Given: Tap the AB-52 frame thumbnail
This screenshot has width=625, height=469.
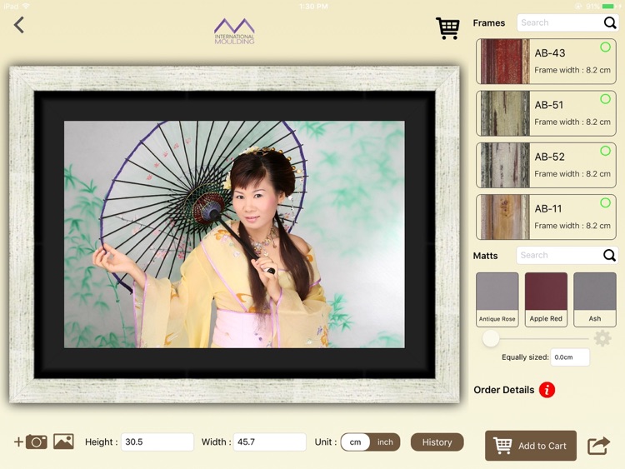Looking at the screenshot, I should [505, 165].
